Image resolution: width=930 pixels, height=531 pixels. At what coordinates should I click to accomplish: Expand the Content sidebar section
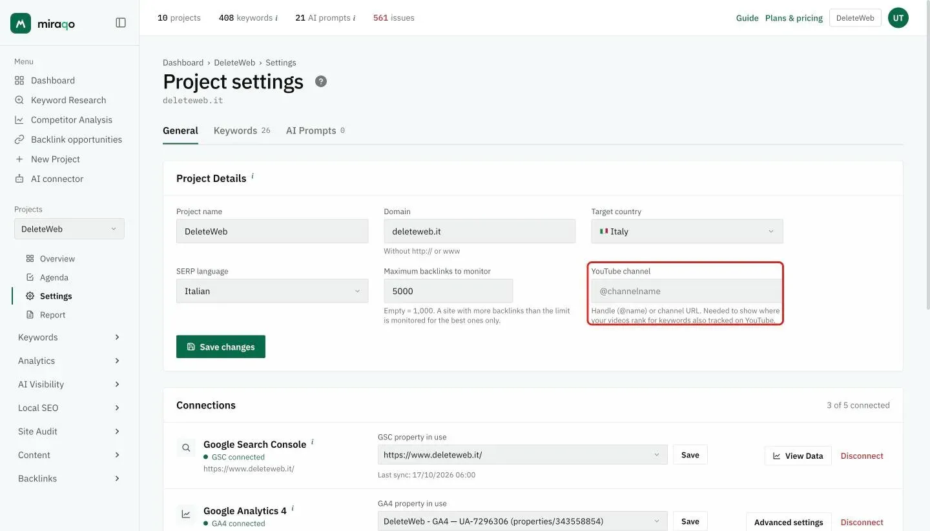[x=69, y=455]
